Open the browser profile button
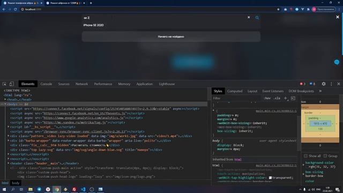The image size is (343, 193). coord(324,10)
